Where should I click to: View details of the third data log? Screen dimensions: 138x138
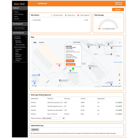120,110
